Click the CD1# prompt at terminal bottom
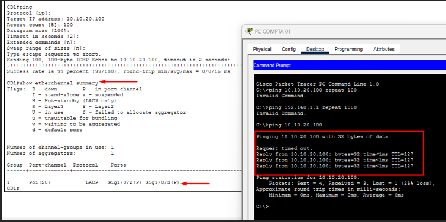 (x=13, y=188)
